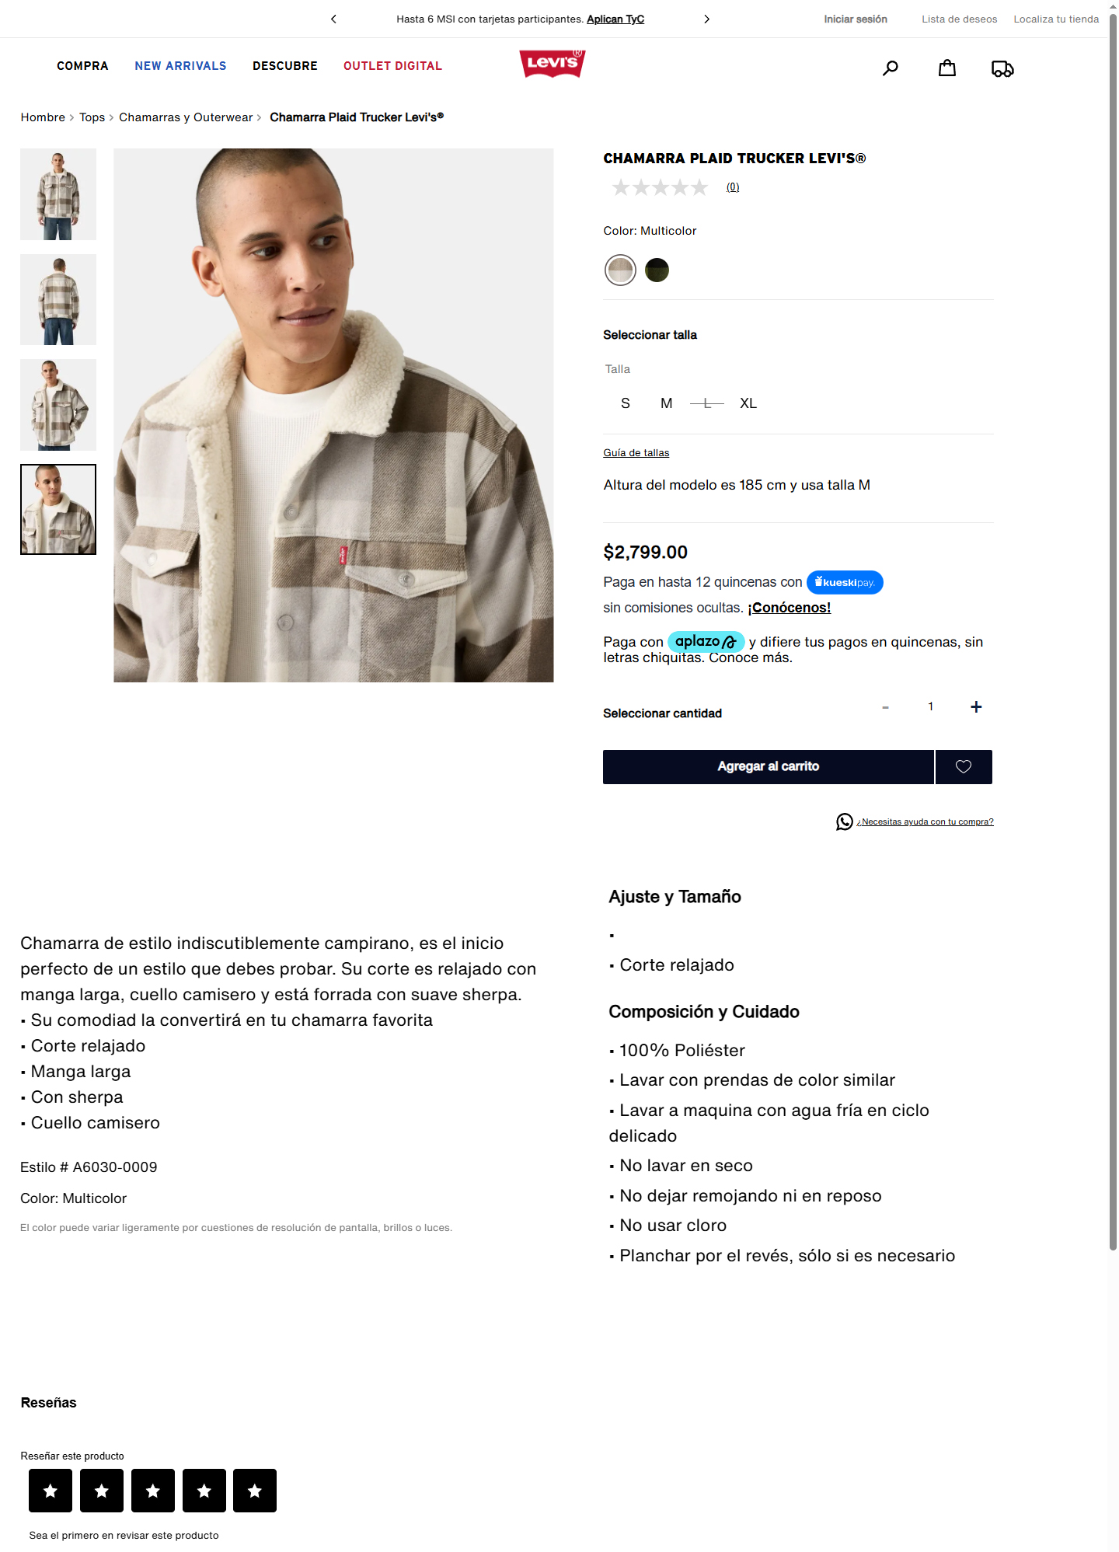
Task: Open the shopping bag icon
Action: [946, 68]
